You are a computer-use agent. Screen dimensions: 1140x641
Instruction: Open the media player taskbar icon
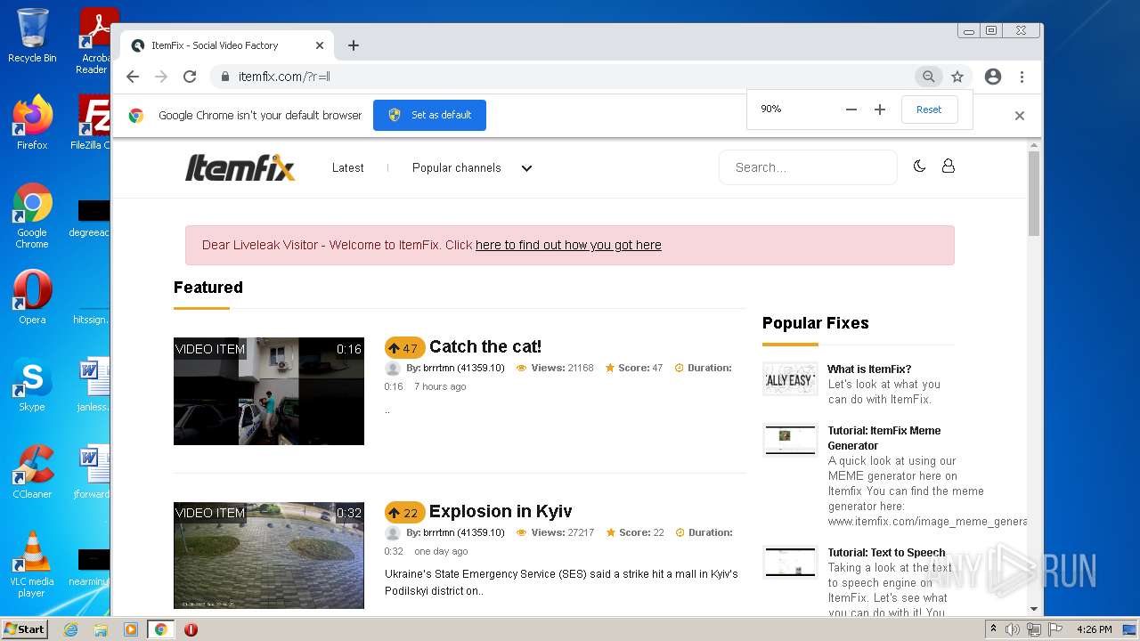point(131,629)
